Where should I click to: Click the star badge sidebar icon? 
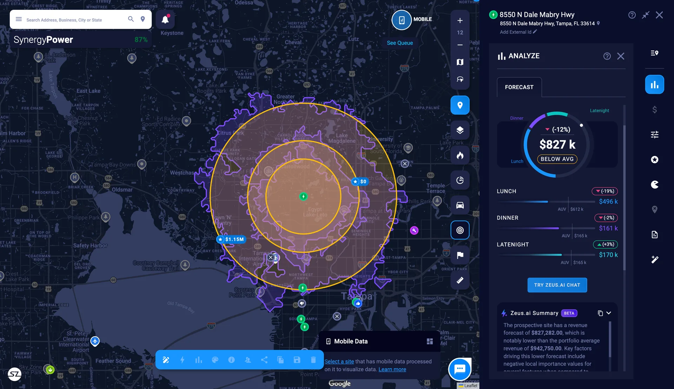[x=654, y=160]
